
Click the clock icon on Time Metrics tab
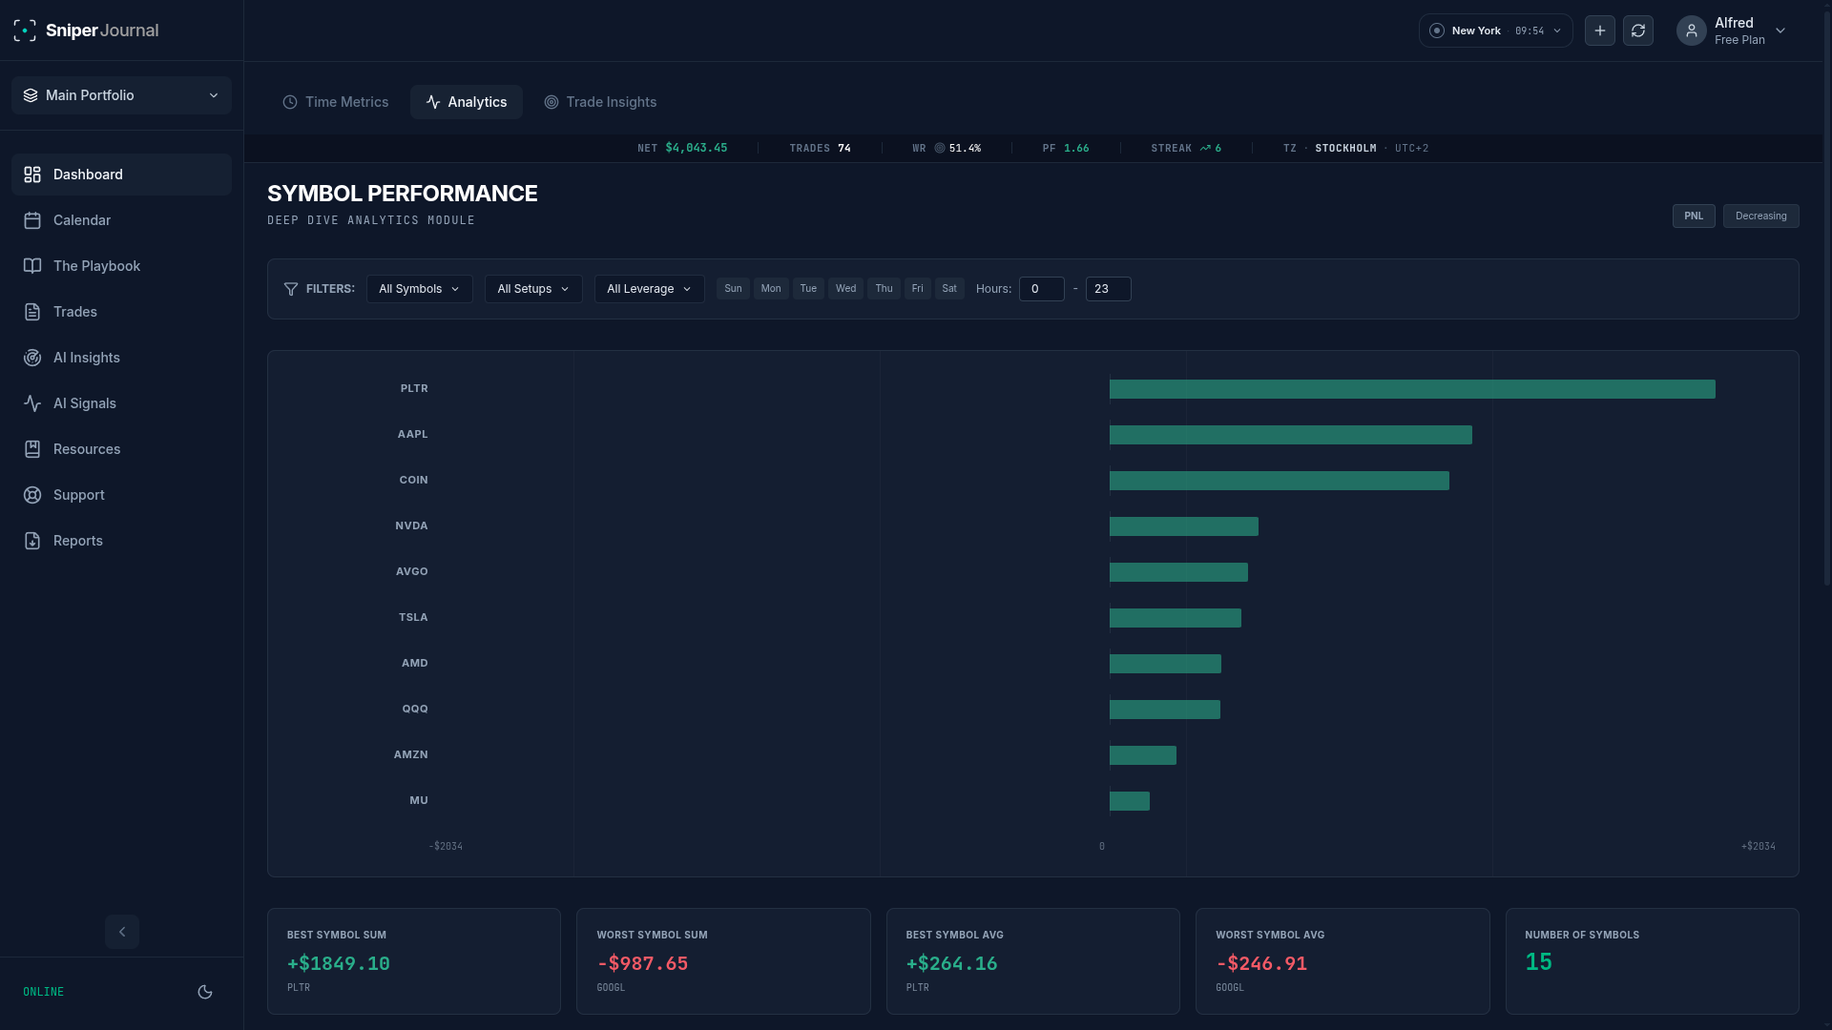pos(290,102)
